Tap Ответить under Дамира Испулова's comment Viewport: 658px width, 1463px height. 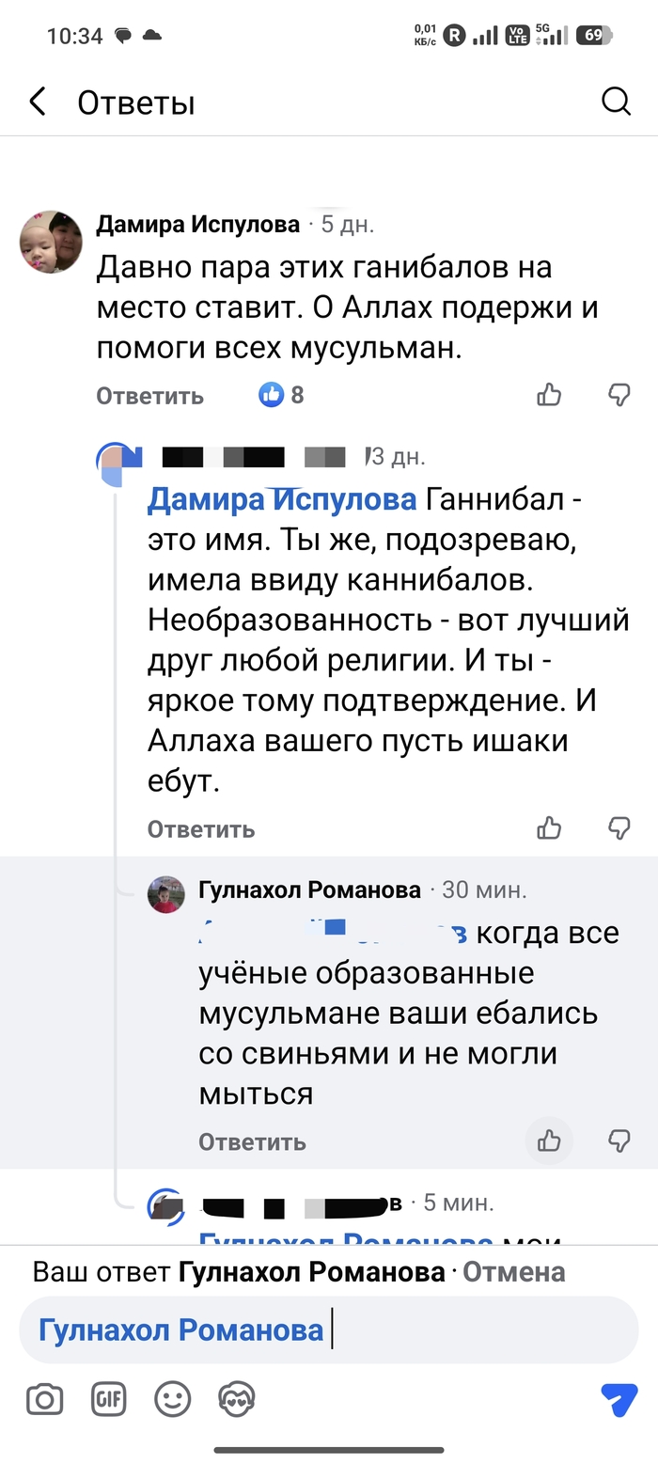(149, 396)
